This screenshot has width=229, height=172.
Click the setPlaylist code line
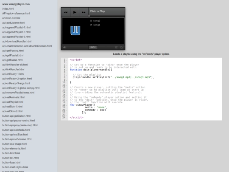[113, 77]
